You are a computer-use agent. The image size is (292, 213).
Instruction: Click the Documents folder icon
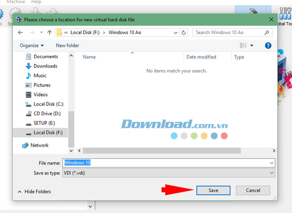(28, 56)
